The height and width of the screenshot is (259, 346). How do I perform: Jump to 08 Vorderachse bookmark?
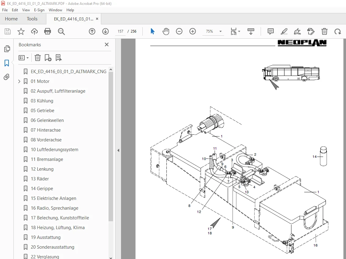(x=46, y=140)
